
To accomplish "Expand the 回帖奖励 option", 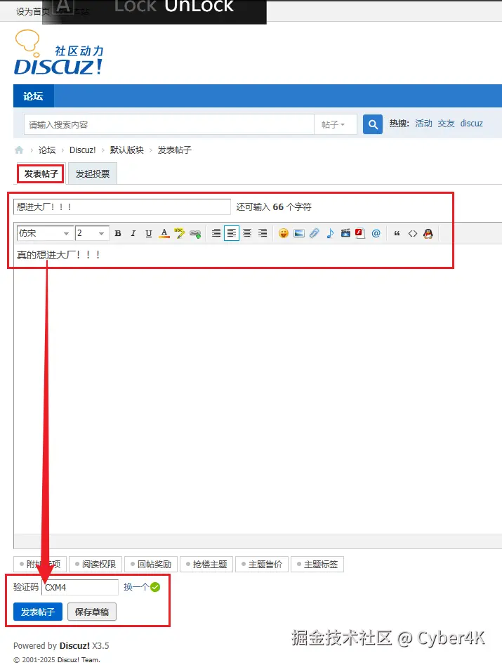I will 151,564.
